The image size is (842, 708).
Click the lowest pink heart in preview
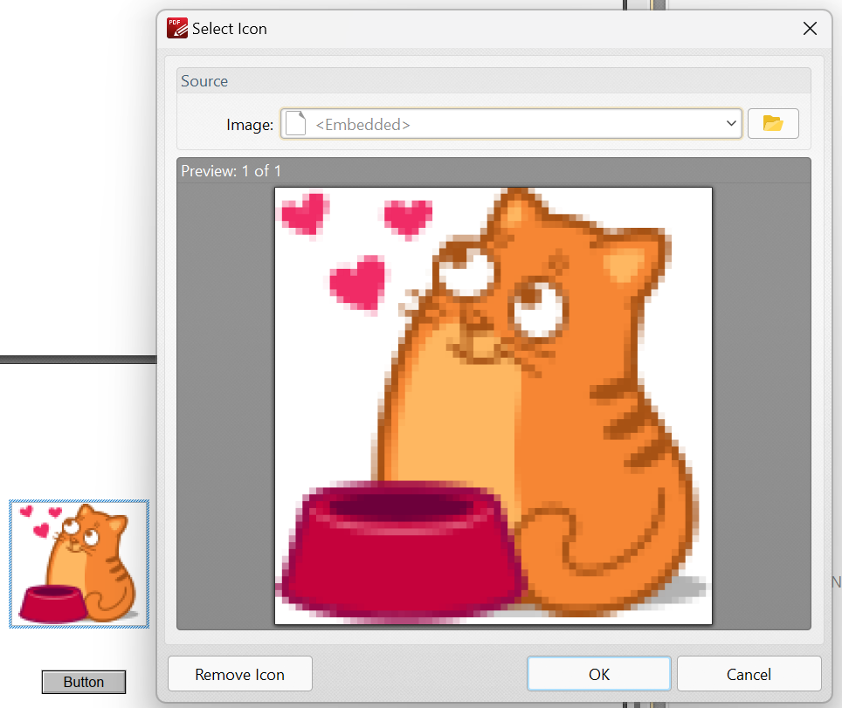(x=358, y=282)
